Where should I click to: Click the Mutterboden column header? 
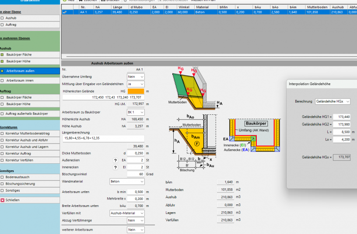coord(318,7)
